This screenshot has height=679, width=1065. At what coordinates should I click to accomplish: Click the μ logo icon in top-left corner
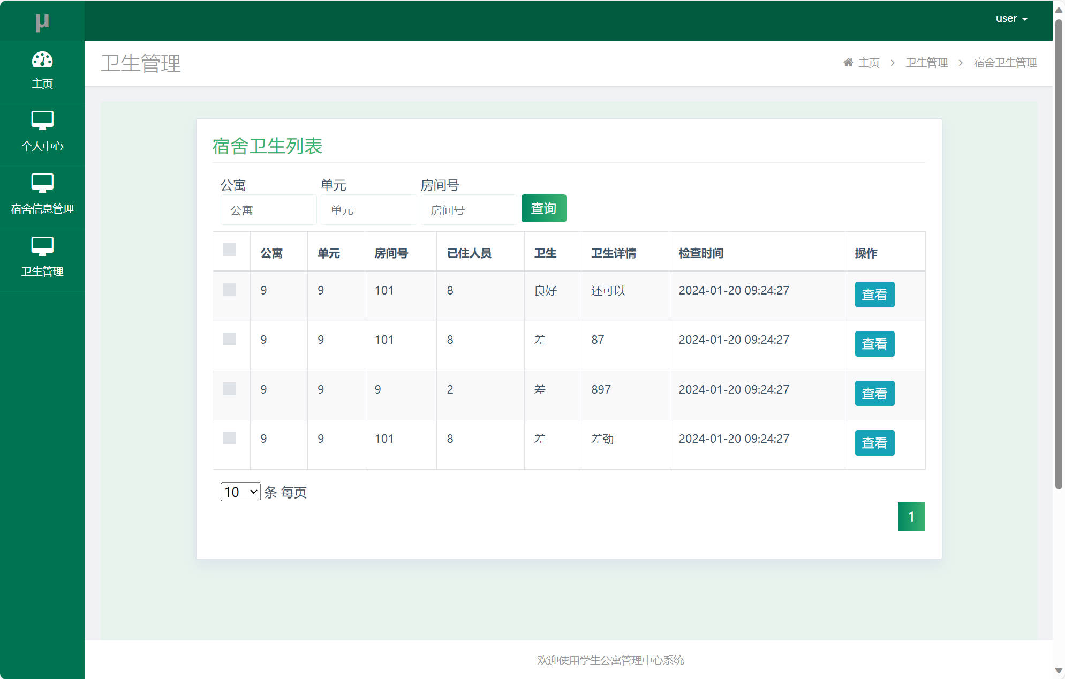tap(42, 21)
